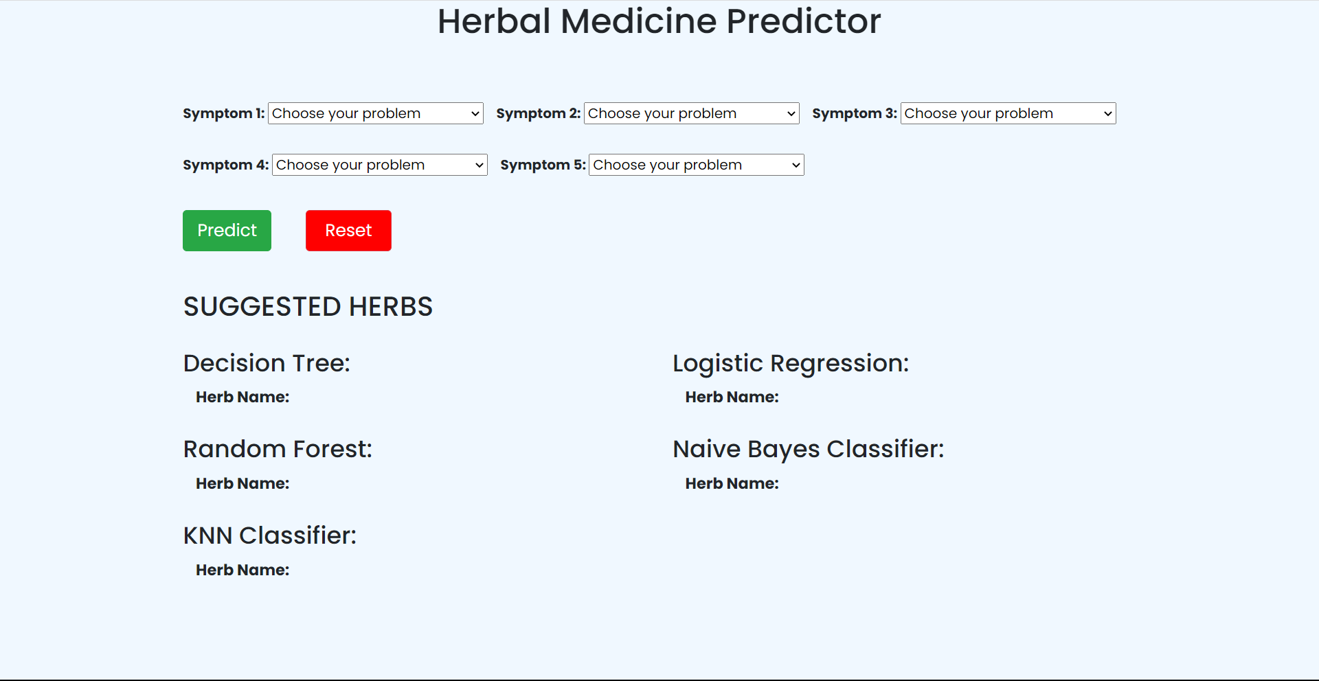The height and width of the screenshot is (681, 1319).
Task: Open the Symptom 5 dropdown
Action: point(695,165)
